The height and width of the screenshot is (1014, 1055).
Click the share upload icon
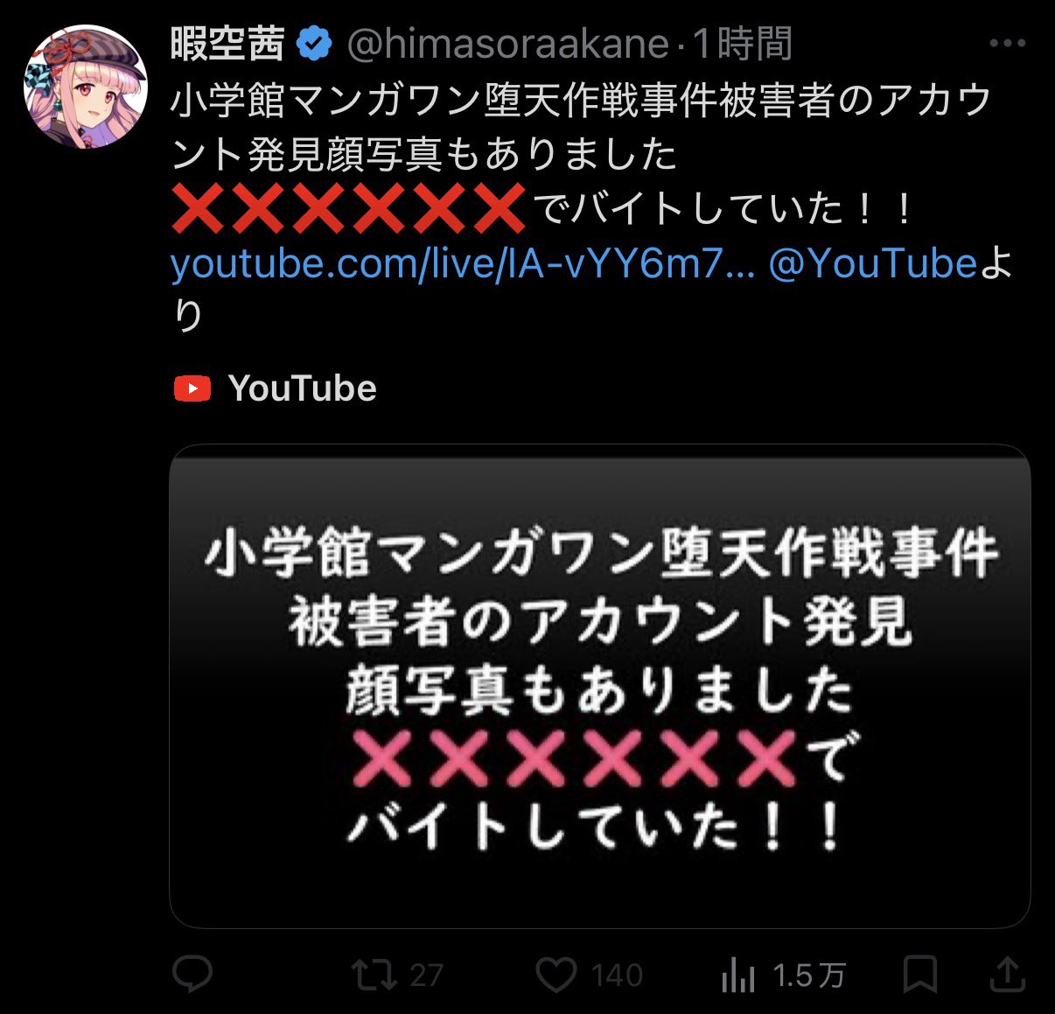(1007, 974)
